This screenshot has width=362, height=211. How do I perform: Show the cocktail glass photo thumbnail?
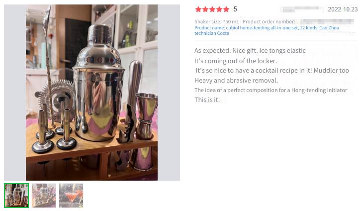tap(71, 196)
